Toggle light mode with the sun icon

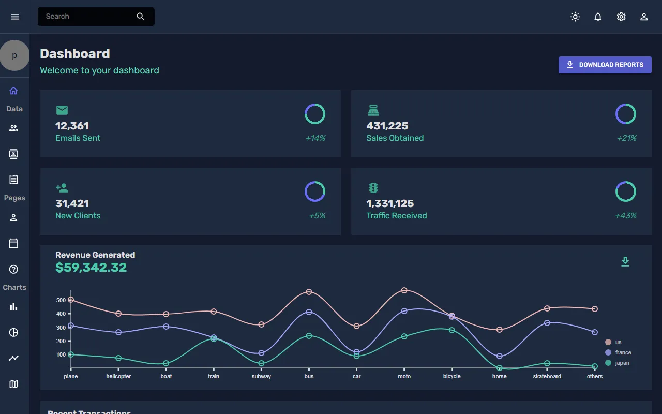pos(575,17)
